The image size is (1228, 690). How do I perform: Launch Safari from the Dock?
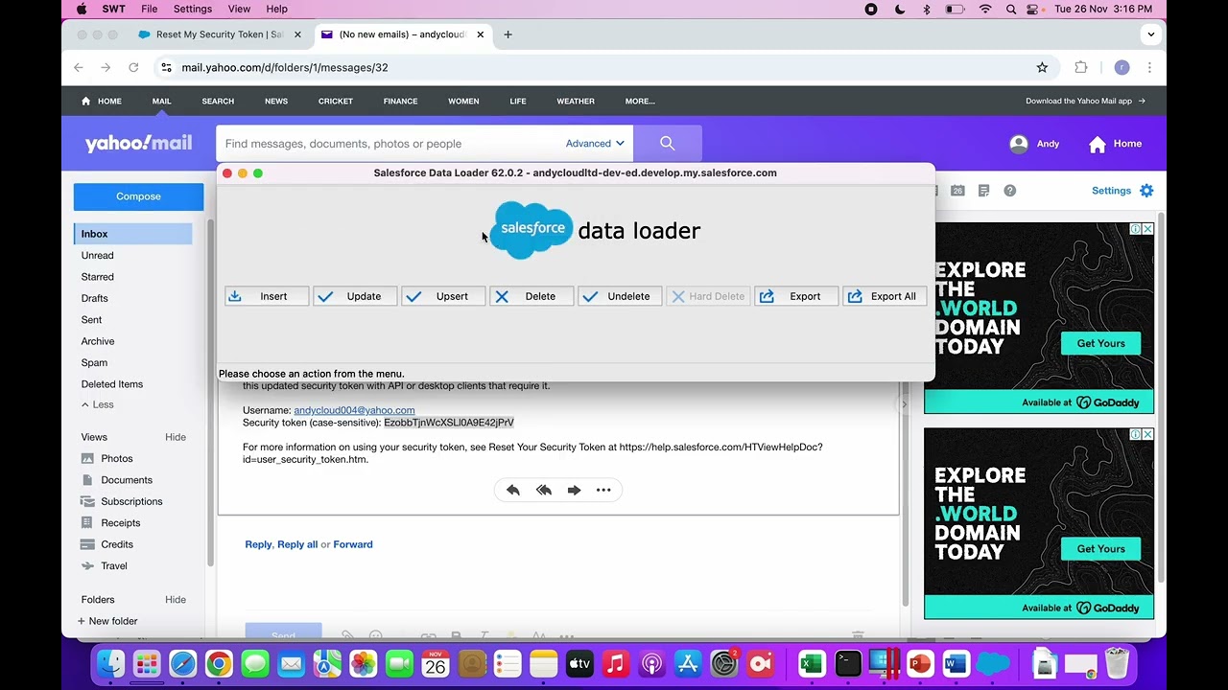tap(182, 663)
